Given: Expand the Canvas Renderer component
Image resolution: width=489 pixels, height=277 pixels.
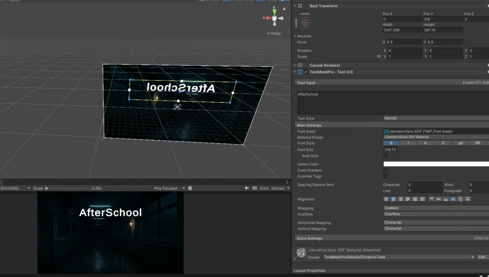Looking at the screenshot, I should point(295,65).
